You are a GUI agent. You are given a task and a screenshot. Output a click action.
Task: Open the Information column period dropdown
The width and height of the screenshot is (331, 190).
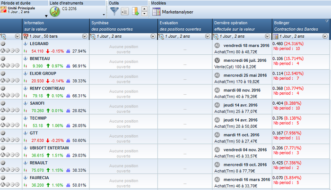(85, 36)
